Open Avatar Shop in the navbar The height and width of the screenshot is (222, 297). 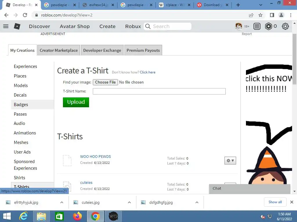tap(75, 26)
